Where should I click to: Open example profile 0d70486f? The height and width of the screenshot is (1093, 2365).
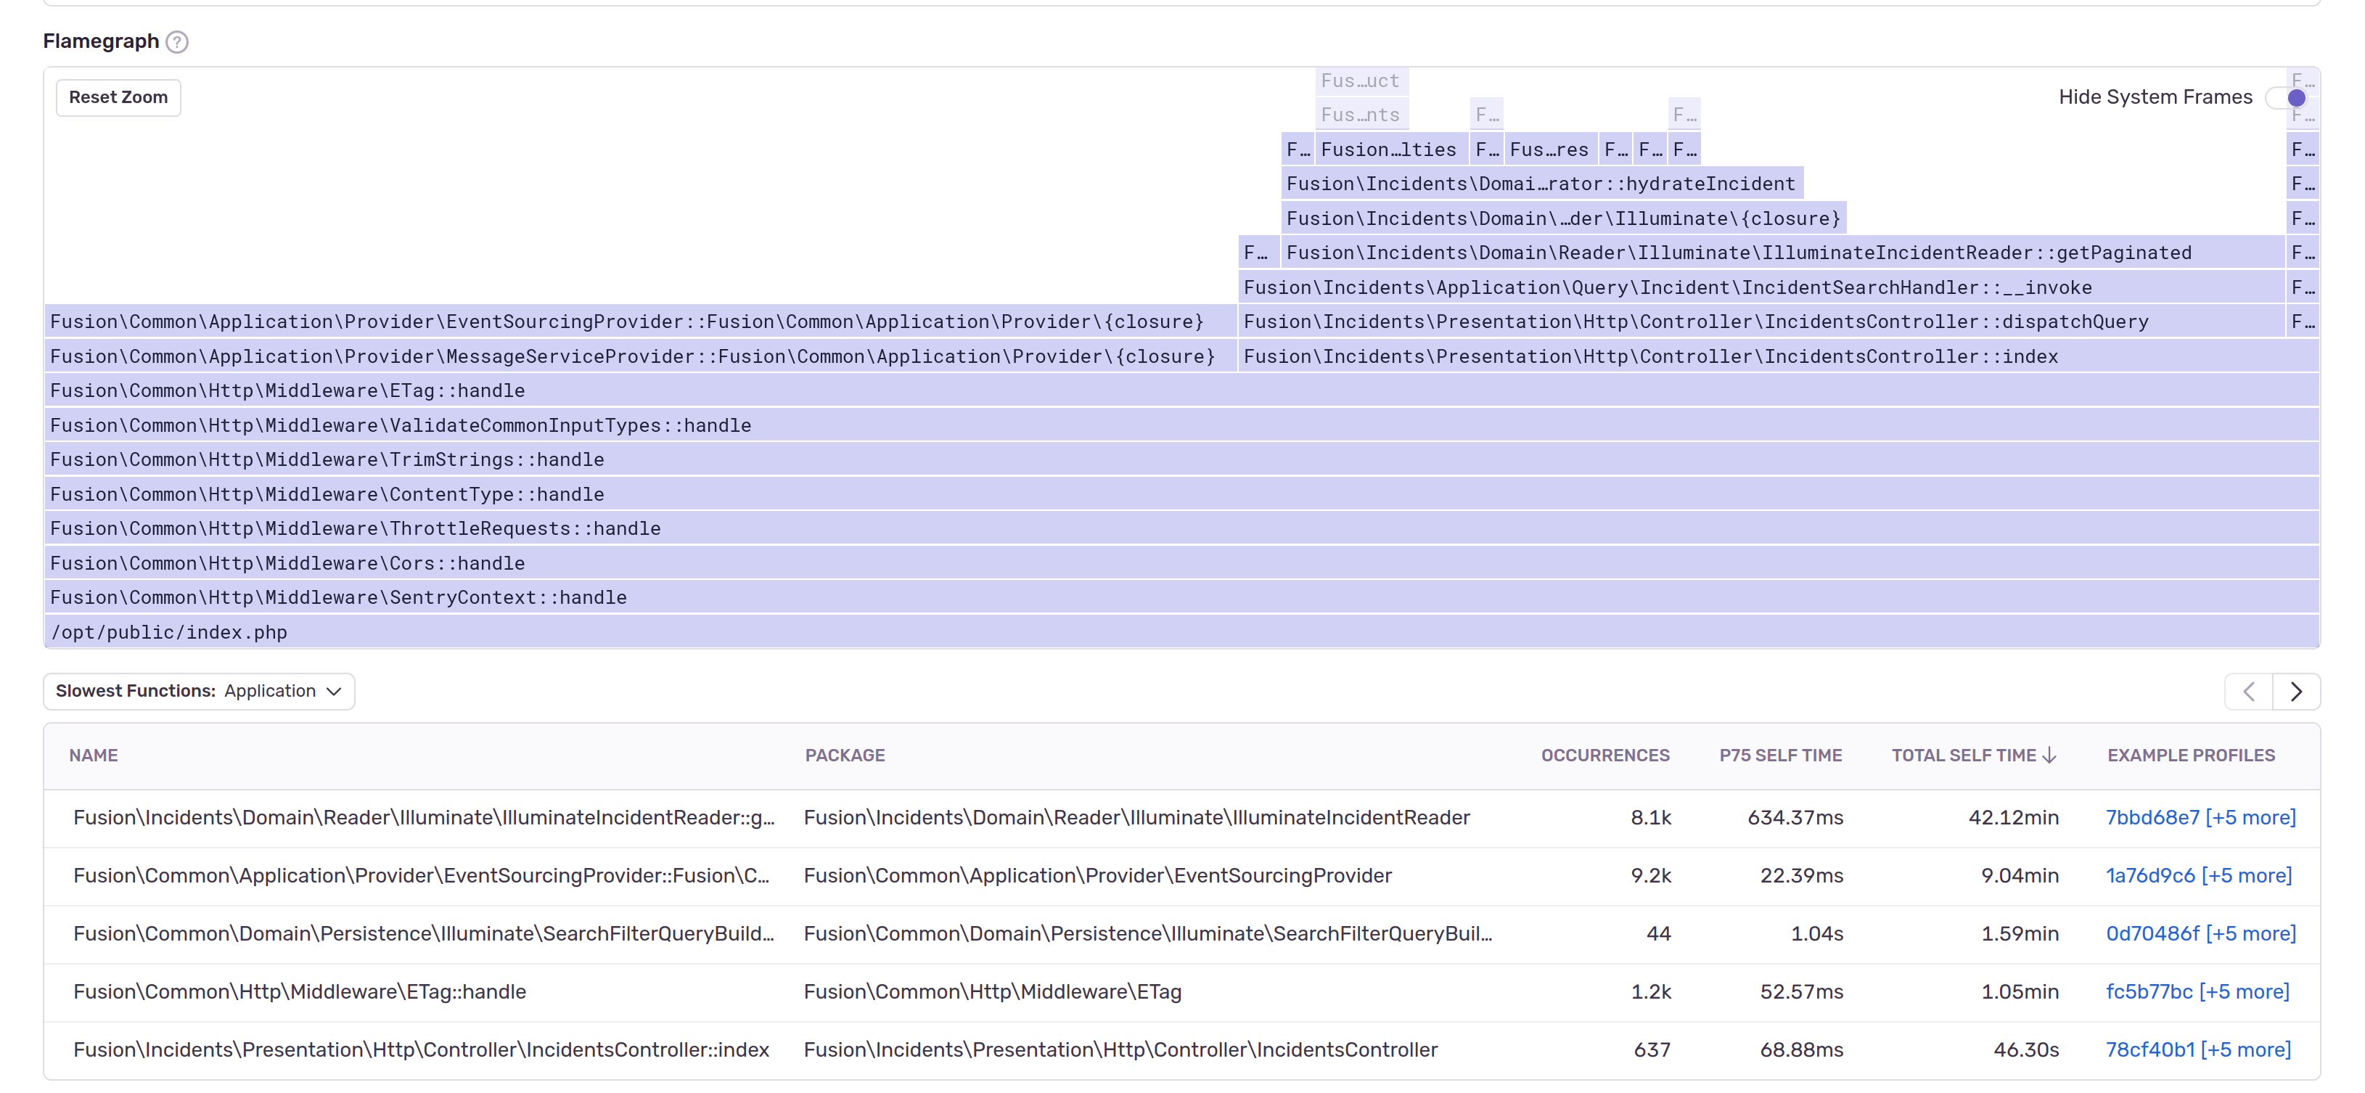coord(2152,933)
